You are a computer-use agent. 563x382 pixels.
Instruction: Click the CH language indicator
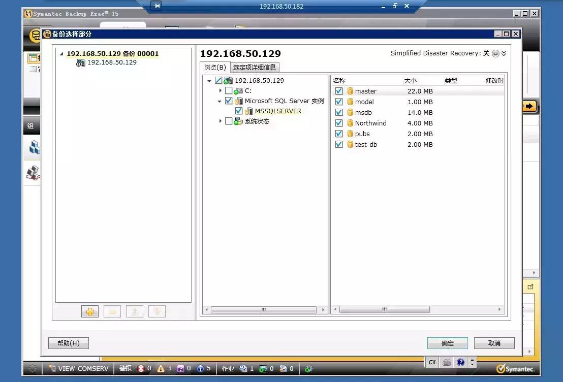(432, 362)
